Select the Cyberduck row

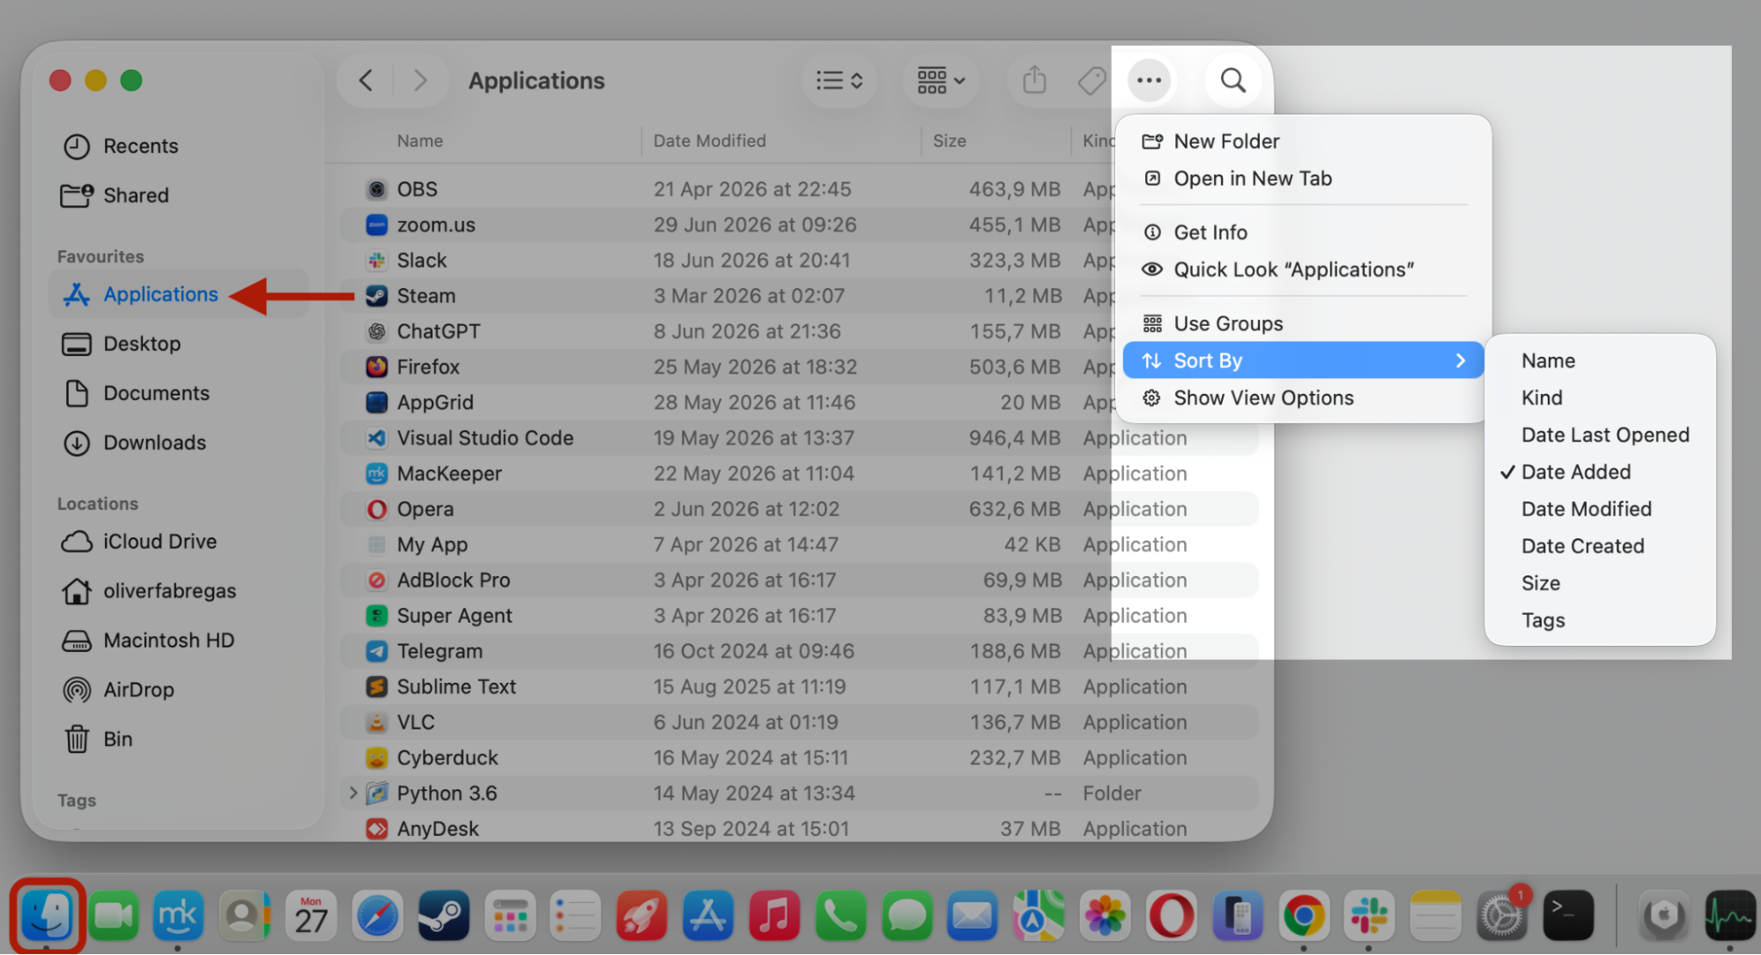click(799, 758)
